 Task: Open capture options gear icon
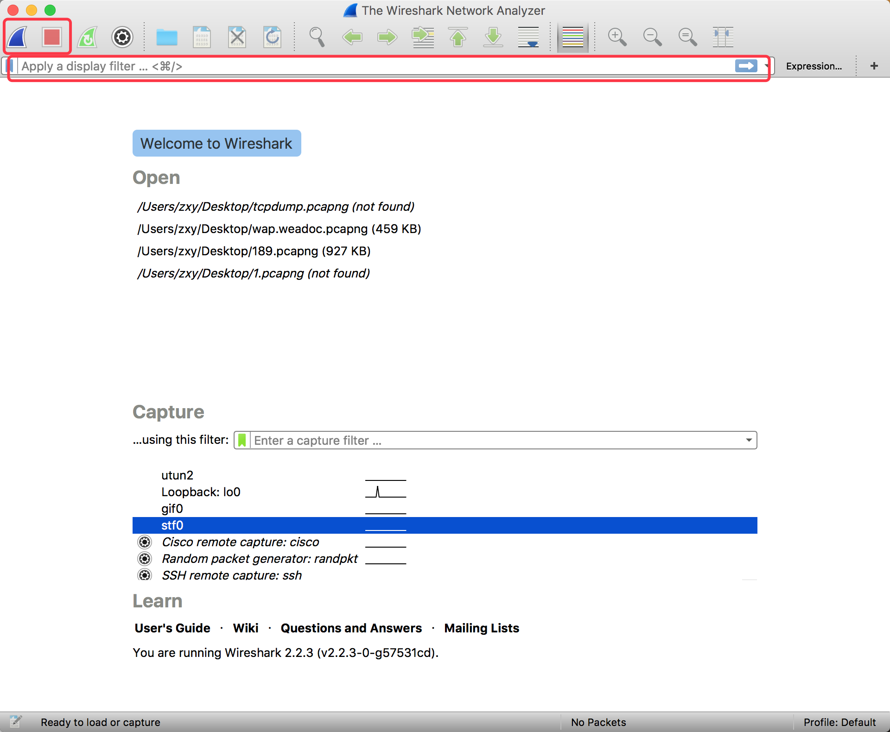pyautogui.click(x=122, y=37)
